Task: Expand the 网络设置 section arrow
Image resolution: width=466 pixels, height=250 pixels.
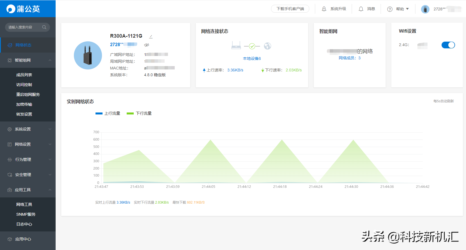Action: [x=50, y=144]
